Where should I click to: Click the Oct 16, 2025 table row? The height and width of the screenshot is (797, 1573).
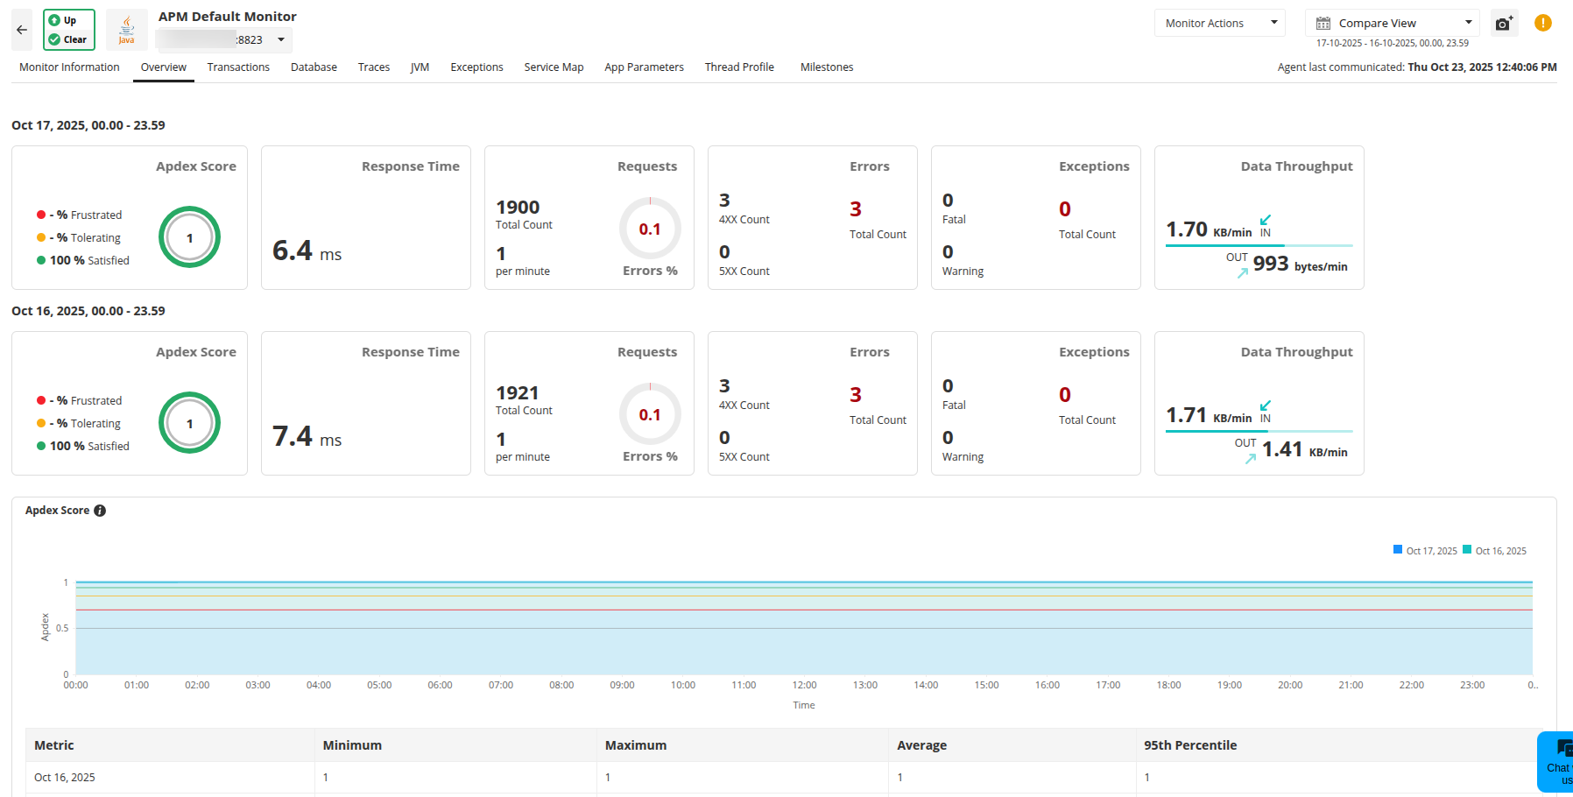click(x=782, y=778)
